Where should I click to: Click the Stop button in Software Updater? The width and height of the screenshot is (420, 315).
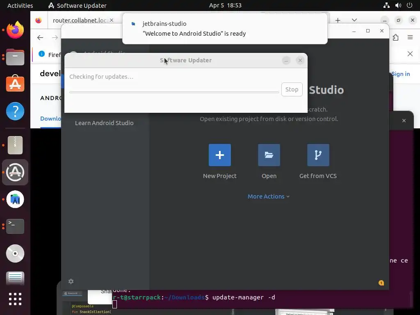click(x=292, y=89)
